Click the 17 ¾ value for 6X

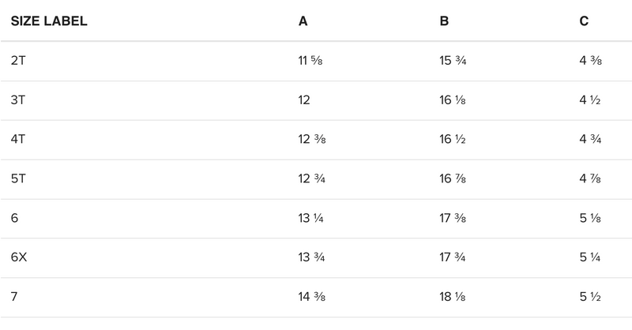click(x=453, y=258)
